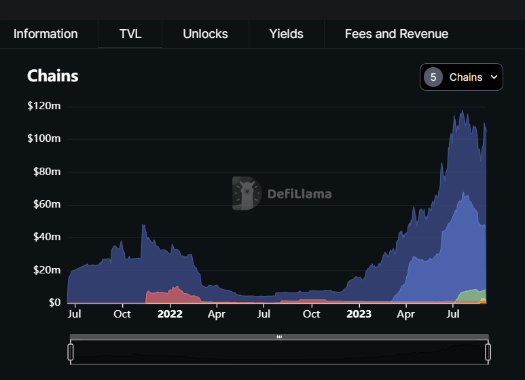Viewport: 525px width, 380px height.
Task: Click the green chain area near chart end
Action: pos(472,295)
